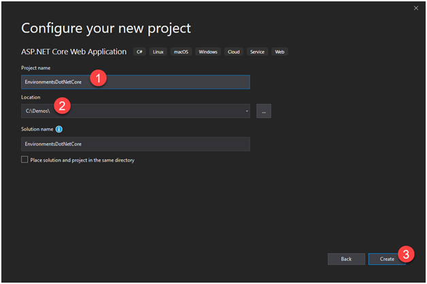This screenshot has height=284, width=427.
Task: Click the Service project type tag
Action: coord(257,52)
